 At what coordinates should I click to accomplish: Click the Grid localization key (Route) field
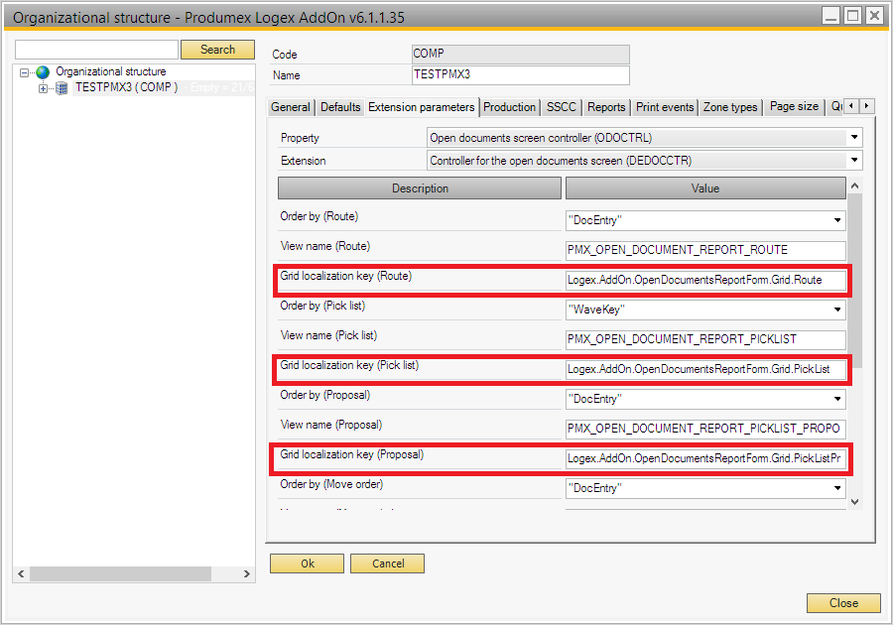pyautogui.click(x=705, y=281)
